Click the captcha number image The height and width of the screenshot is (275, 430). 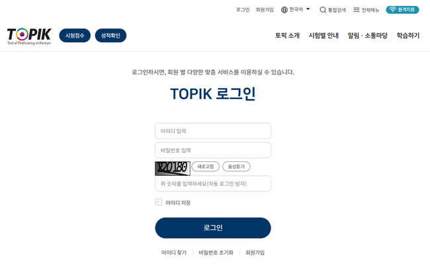(173, 168)
